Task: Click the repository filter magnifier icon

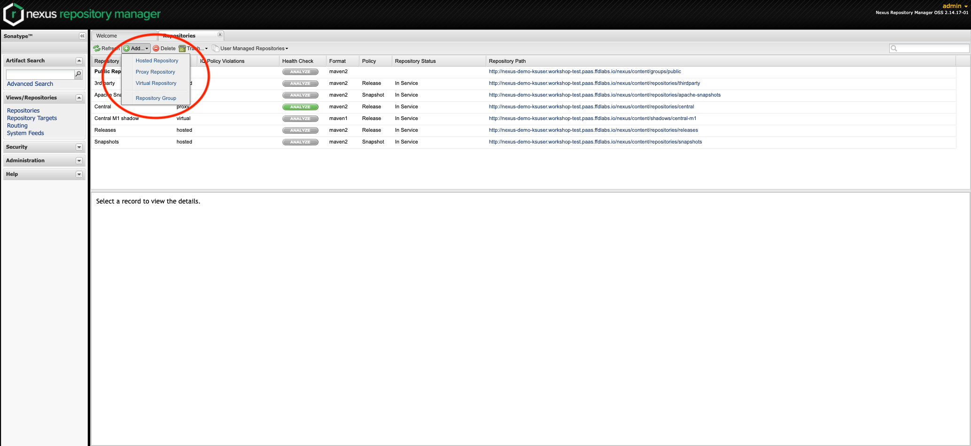Action: coord(894,48)
